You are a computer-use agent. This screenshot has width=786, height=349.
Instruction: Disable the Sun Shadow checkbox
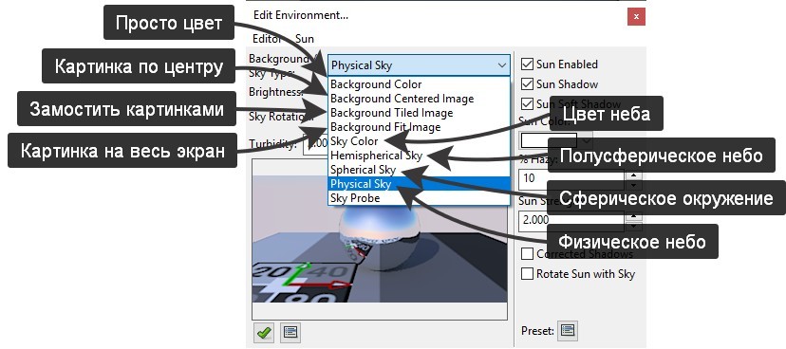pyautogui.click(x=527, y=84)
